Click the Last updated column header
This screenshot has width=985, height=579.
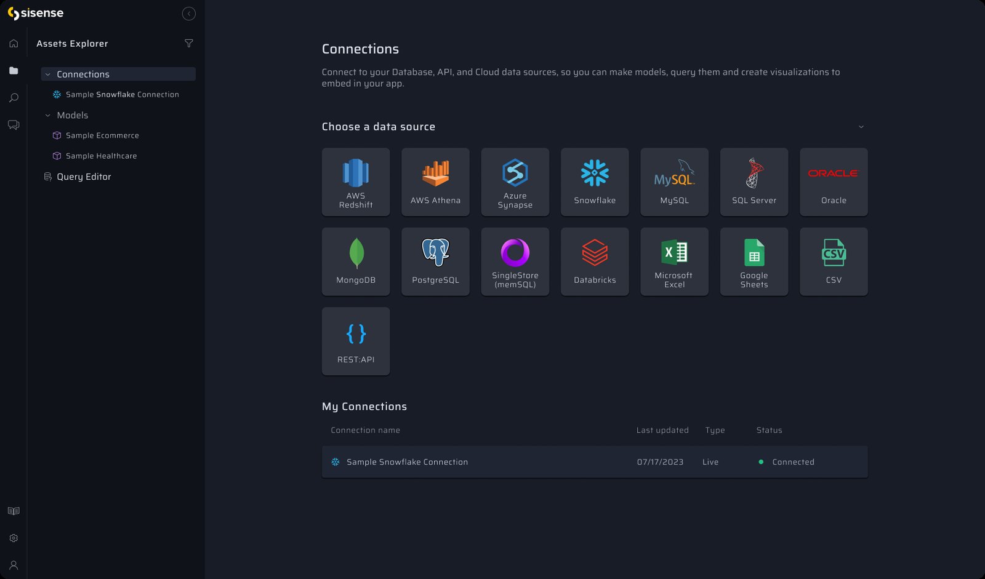(x=662, y=430)
